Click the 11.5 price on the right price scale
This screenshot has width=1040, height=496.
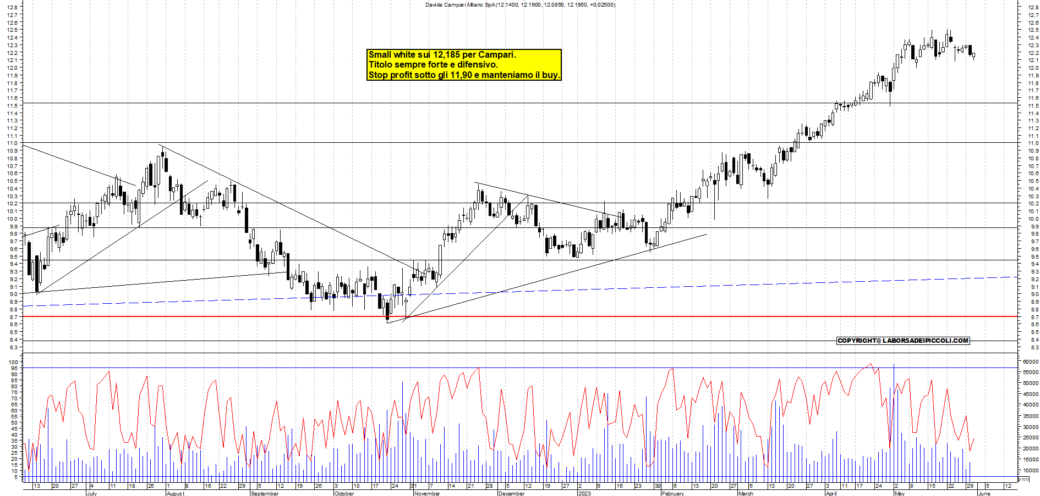[x=1034, y=106]
